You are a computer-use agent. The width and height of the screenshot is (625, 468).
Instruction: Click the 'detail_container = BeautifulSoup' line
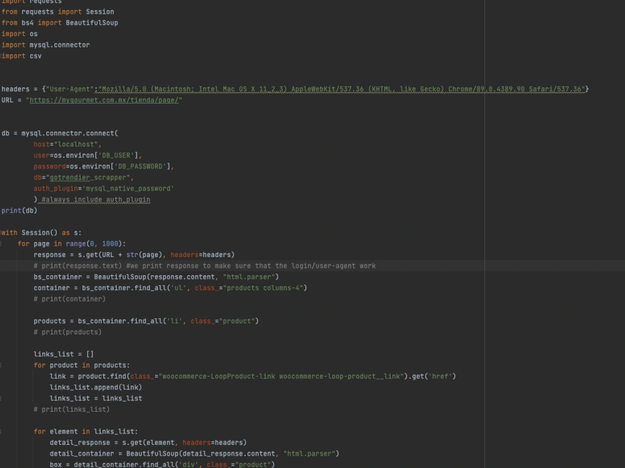click(x=194, y=454)
